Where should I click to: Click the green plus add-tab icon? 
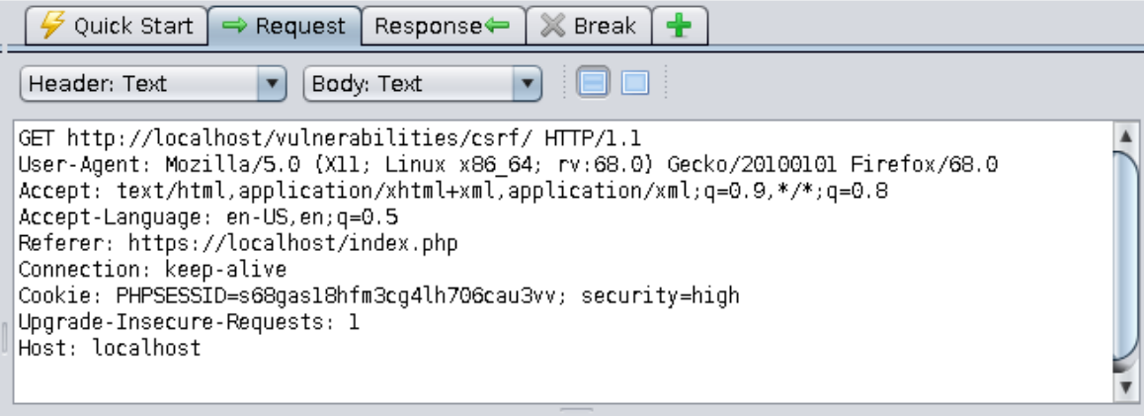tap(678, 27)
